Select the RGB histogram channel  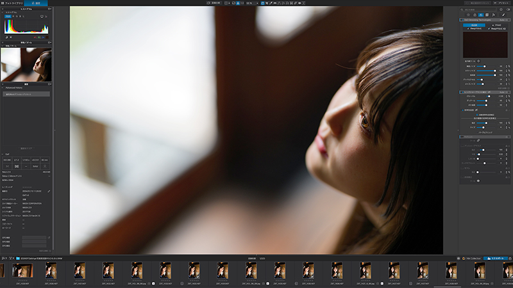8,17
